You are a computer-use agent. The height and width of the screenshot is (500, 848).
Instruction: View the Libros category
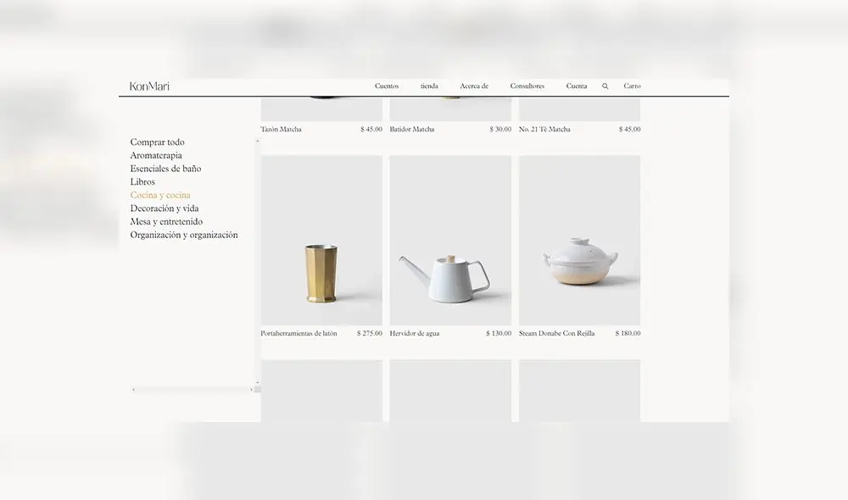[142, 181]
